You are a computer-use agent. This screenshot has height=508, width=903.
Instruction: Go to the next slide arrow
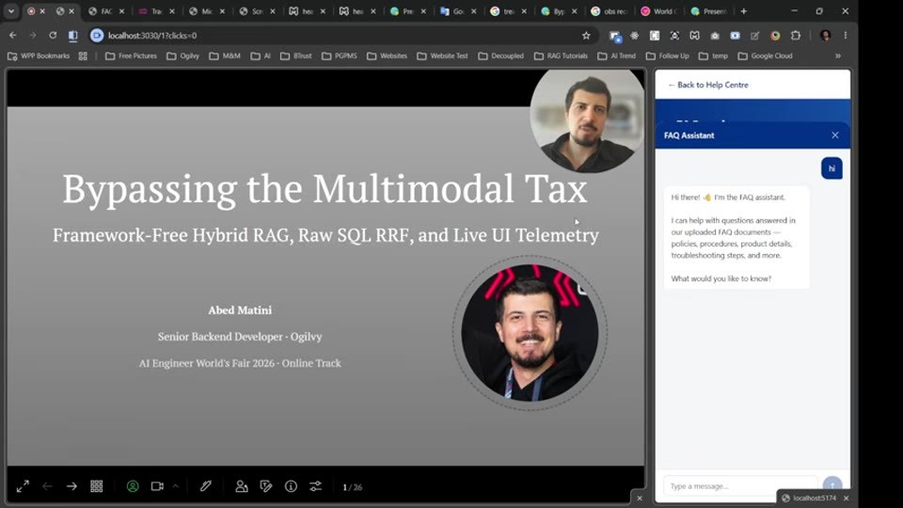[x=71, y=486]
